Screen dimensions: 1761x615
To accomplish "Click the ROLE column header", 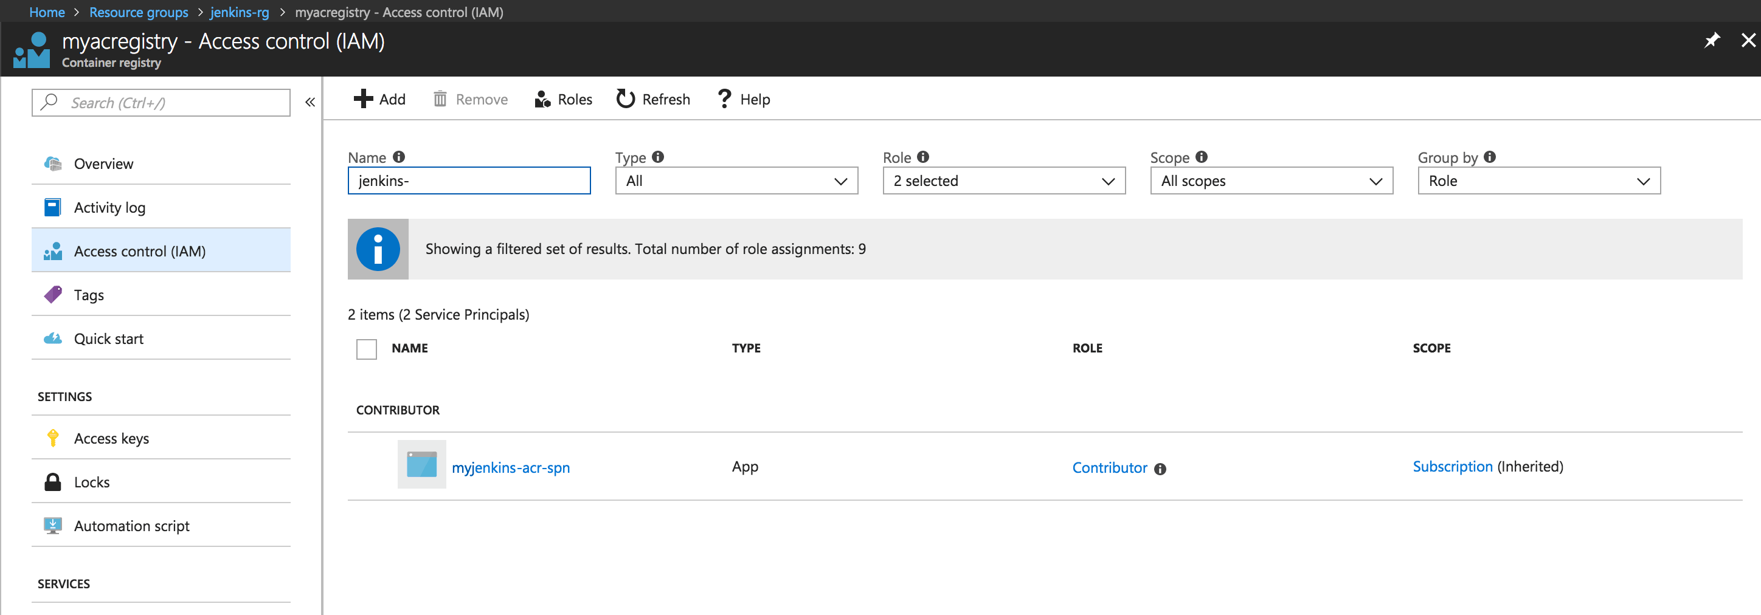I will point(1087,348).
